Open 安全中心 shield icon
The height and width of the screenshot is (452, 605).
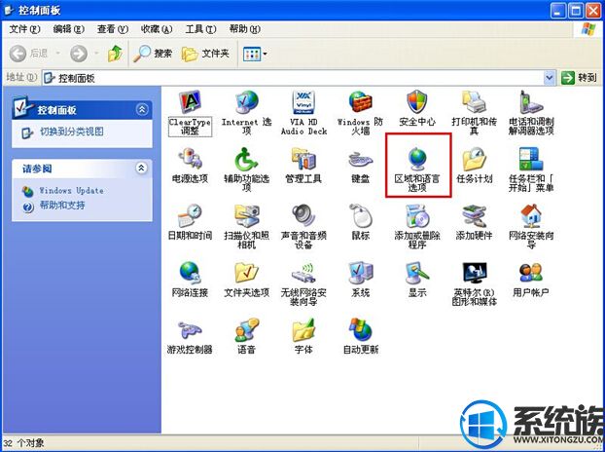(417, 102)
